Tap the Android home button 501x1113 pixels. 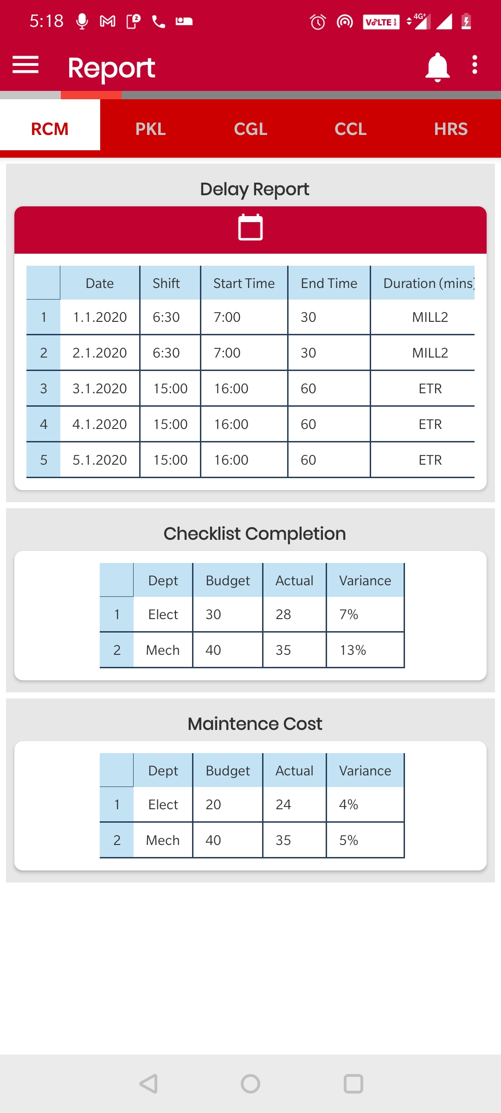click(250, 1084)
